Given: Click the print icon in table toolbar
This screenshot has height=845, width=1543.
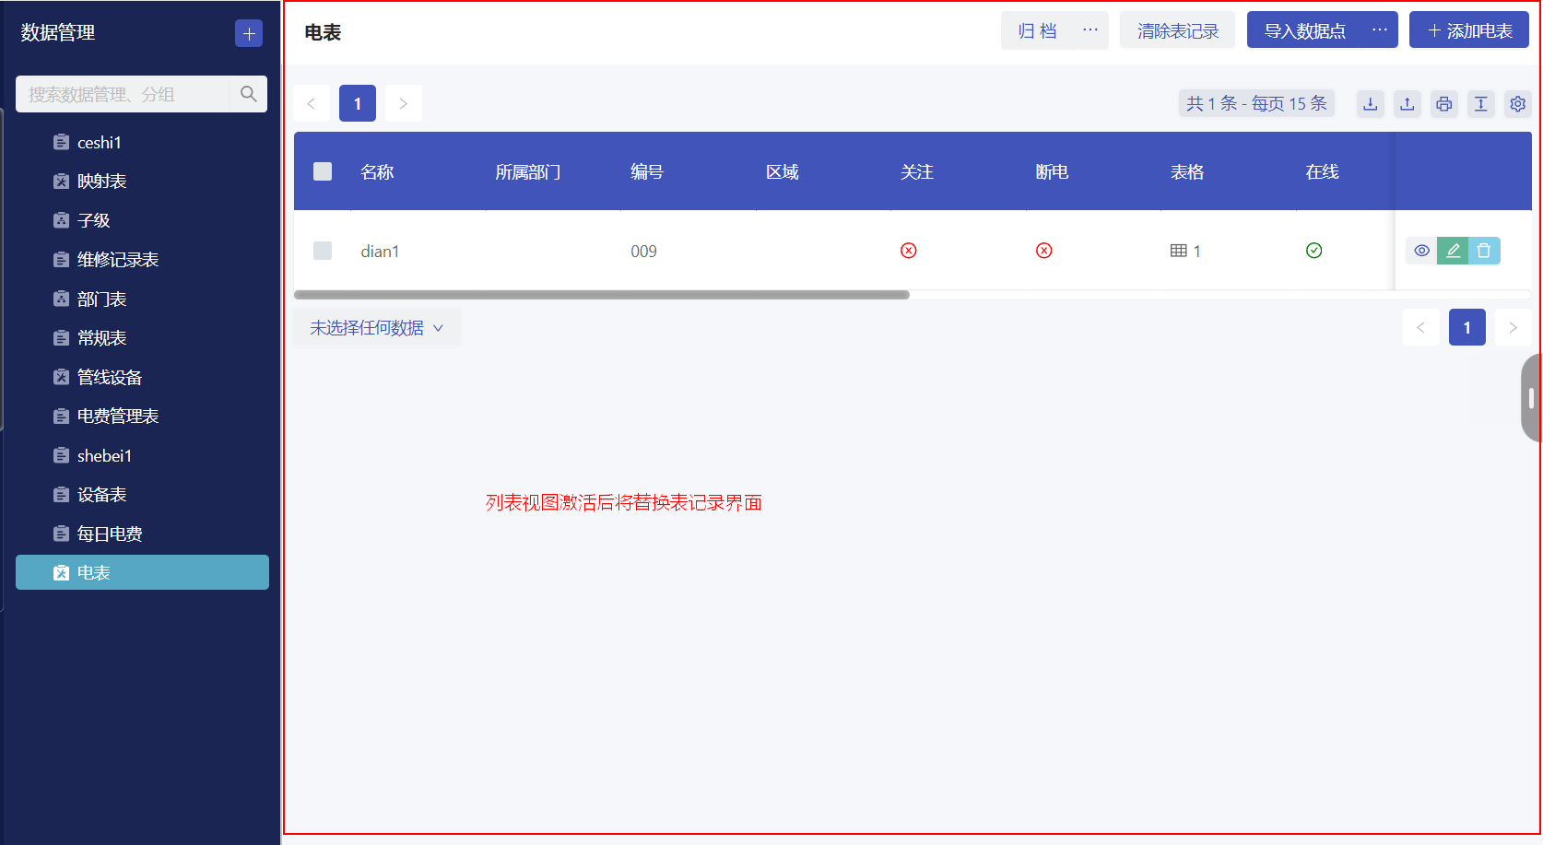Looking at the screenshot, I should (x=1444, y=104).
